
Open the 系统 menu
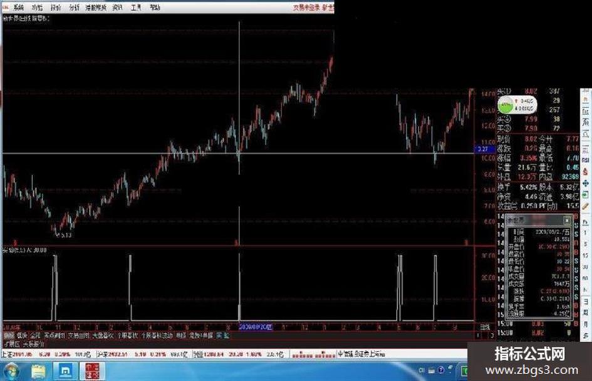click(18, 8)
